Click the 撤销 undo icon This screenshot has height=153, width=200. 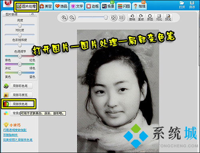[132, 18]
